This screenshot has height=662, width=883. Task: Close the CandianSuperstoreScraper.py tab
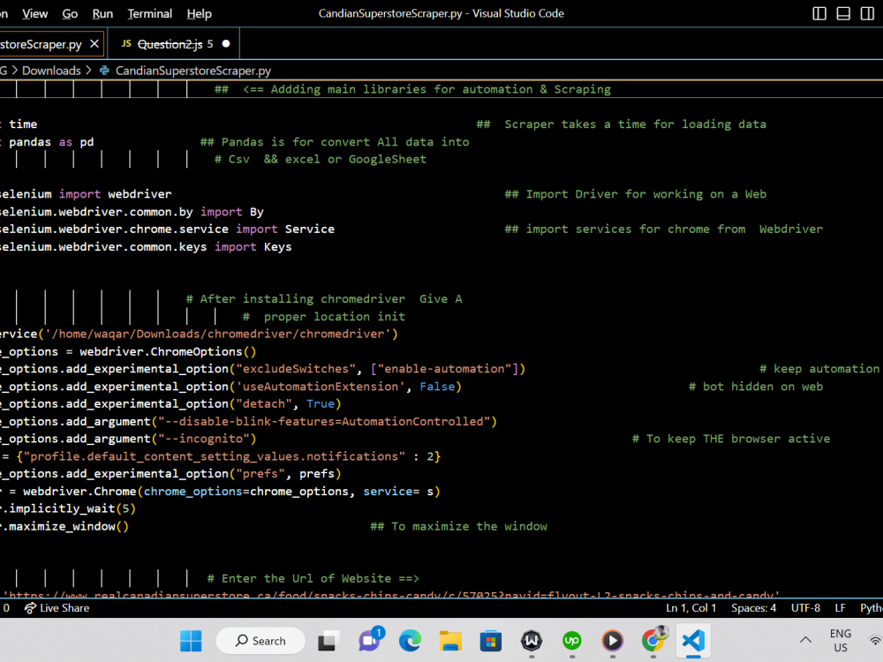(94, 44)
